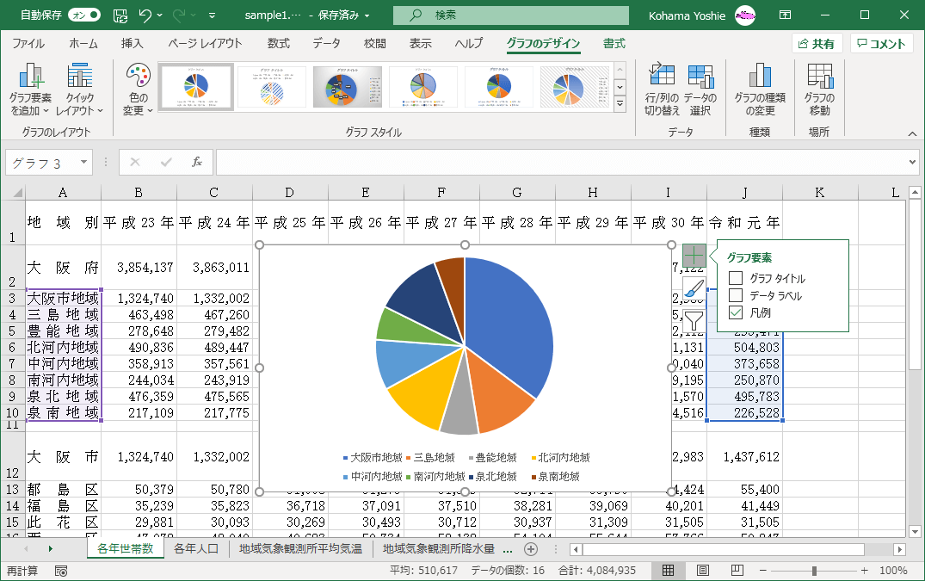The height and width of the screenshot is (581, 925).
Task: Click the 100% zoom level
Action: click(x=893, y=571)
